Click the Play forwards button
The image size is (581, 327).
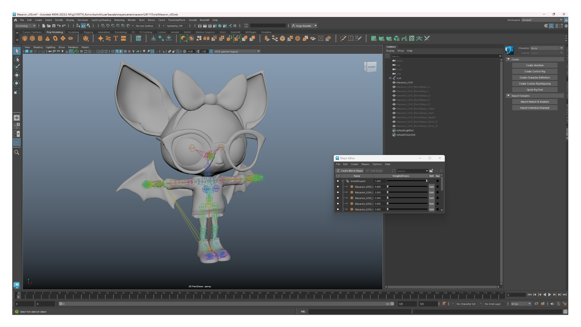(550, 295)
